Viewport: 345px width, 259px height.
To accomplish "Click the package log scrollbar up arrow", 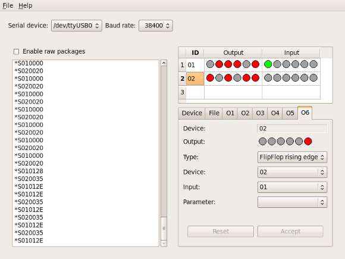I will 164,63.
